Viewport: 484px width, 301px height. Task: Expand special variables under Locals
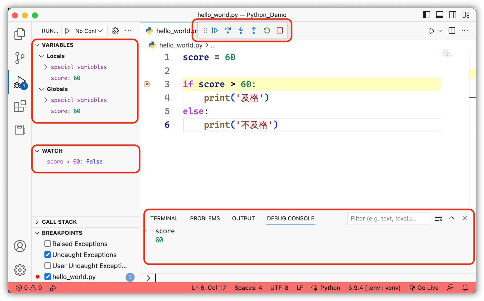click(x=46, y=67)
